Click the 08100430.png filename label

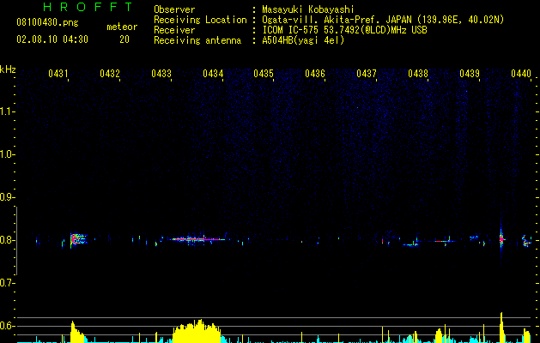pyautogui.click(x=47, y=23)
